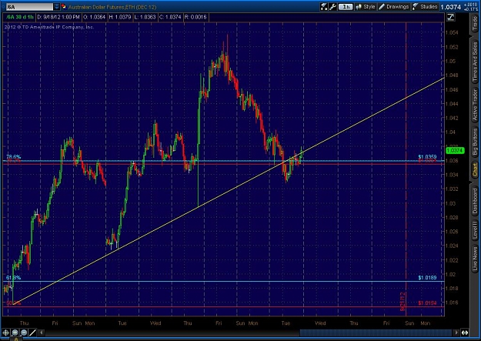Click the 1.054 price axis label
The image size is (481, 341).
452,32
